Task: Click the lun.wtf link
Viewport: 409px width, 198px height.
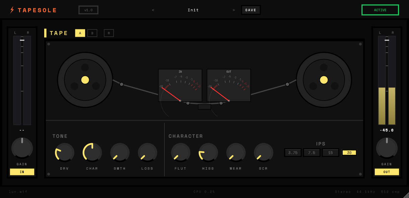Action: click(x=18, y=192)
